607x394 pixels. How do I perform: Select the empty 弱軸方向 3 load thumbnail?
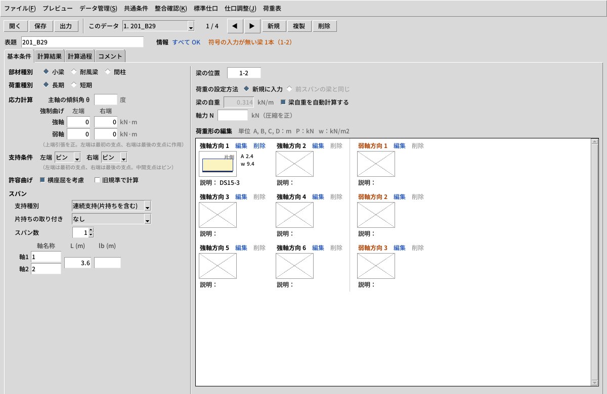pyautogui.click(x=376, y=266)
